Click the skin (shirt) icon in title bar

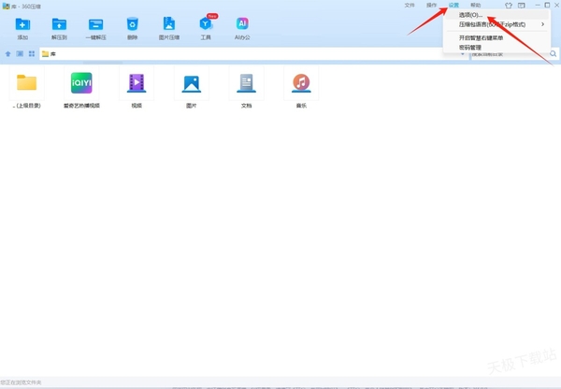(x=509, y=5)
